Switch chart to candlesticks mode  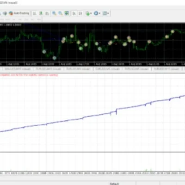point(41,13)
